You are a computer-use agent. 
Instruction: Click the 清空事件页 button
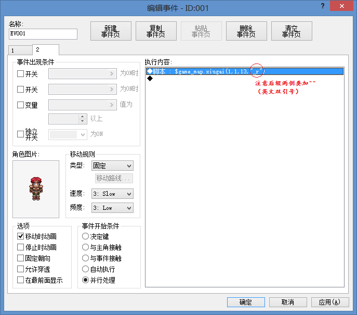tap(292, 31)
